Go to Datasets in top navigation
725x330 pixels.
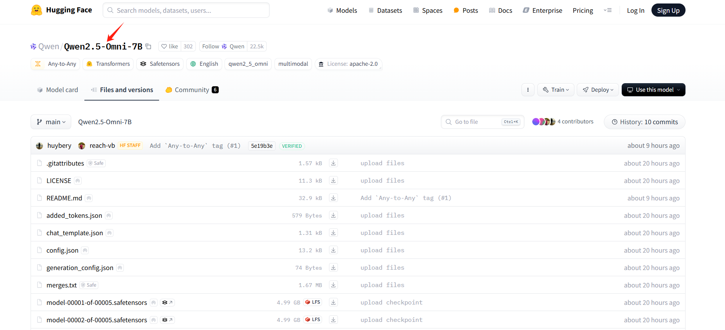[385, 10]
